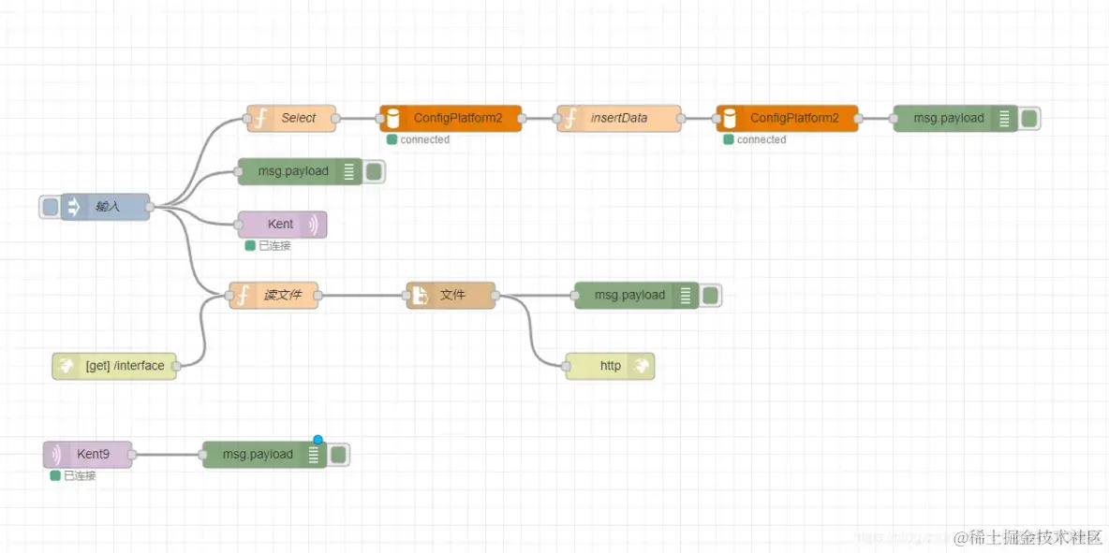Select the Kent MQTT out node label
1109x553 pixels.
click(280, 225)
